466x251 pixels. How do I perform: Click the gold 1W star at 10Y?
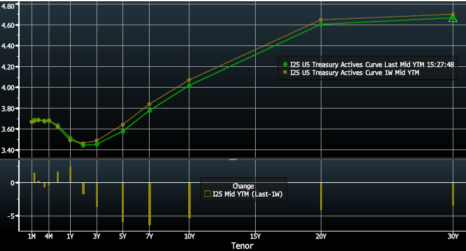click(x=189, y=80)
